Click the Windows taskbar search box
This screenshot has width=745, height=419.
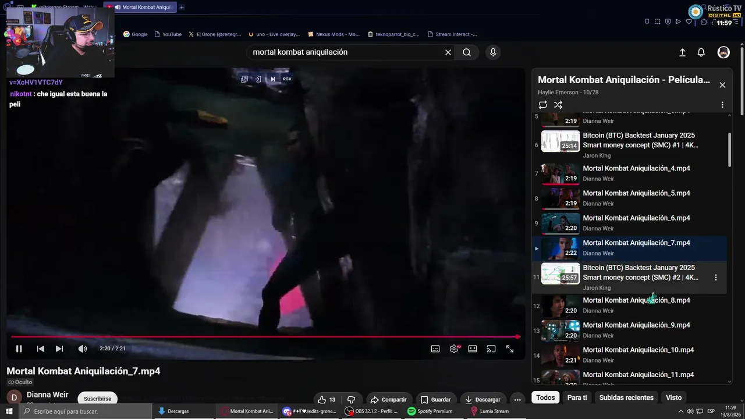tap(85, 411)
